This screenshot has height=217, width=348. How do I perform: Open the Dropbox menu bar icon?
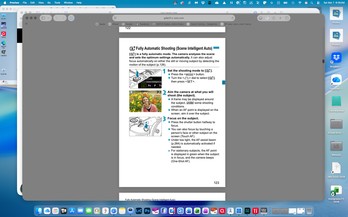(203, 3)
